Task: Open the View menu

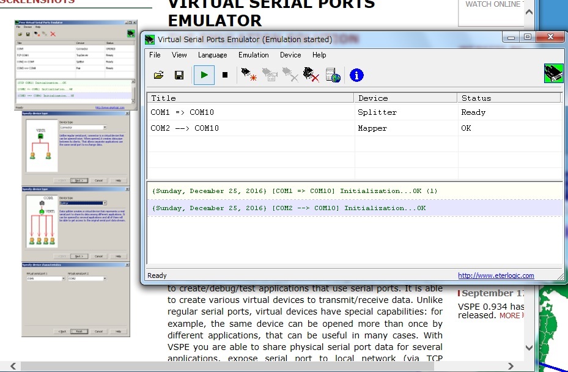Action: [x=179, y=55]
